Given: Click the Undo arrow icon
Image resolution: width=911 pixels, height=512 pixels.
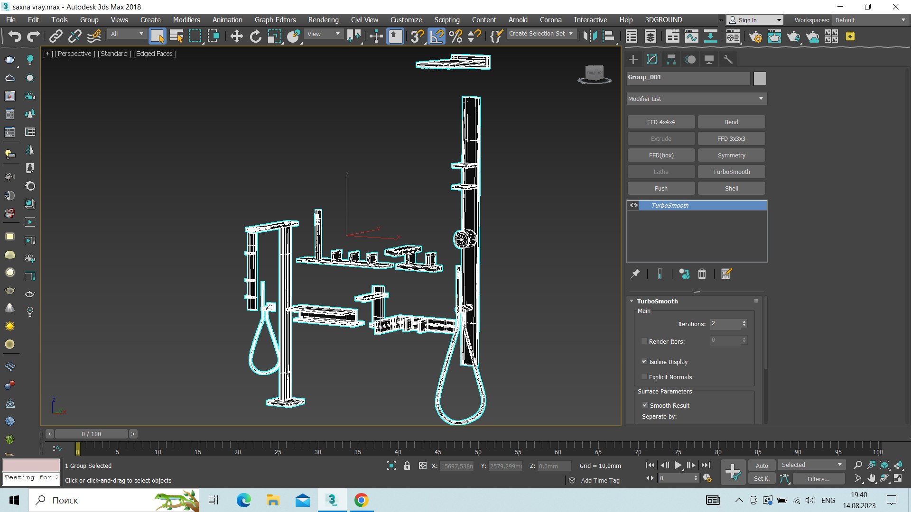Looking at the screenshot, I should tap(15, 36).
